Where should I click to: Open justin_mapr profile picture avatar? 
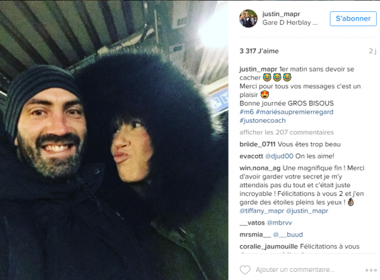point(249,19)
